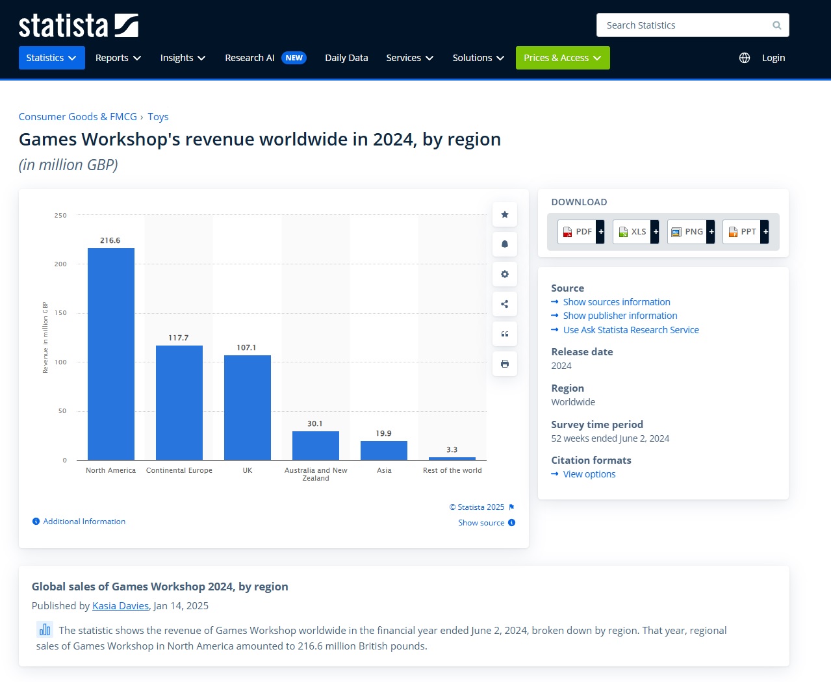
Task: Expand the Reports dropdown menu
Action: [118, 58]
